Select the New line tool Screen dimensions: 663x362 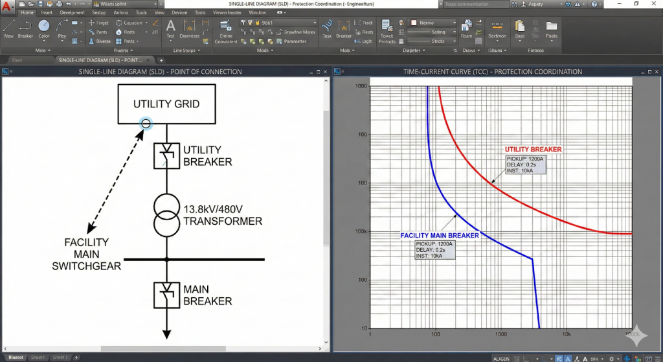point(9,29)
